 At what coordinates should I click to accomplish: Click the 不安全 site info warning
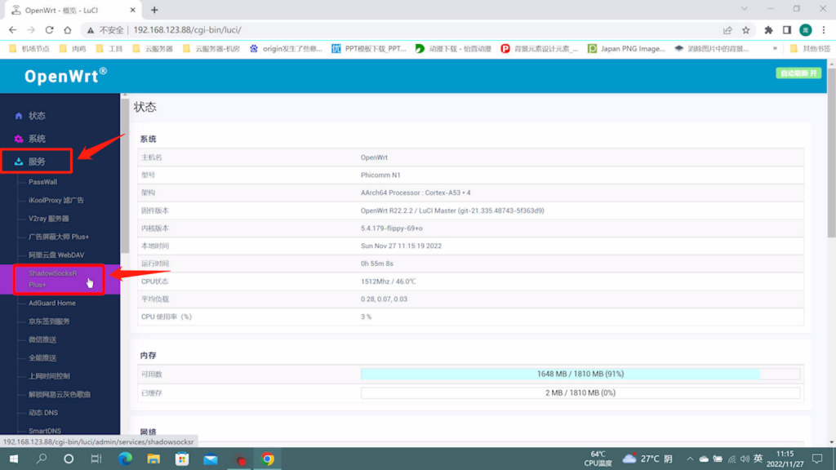coord(105,30)
